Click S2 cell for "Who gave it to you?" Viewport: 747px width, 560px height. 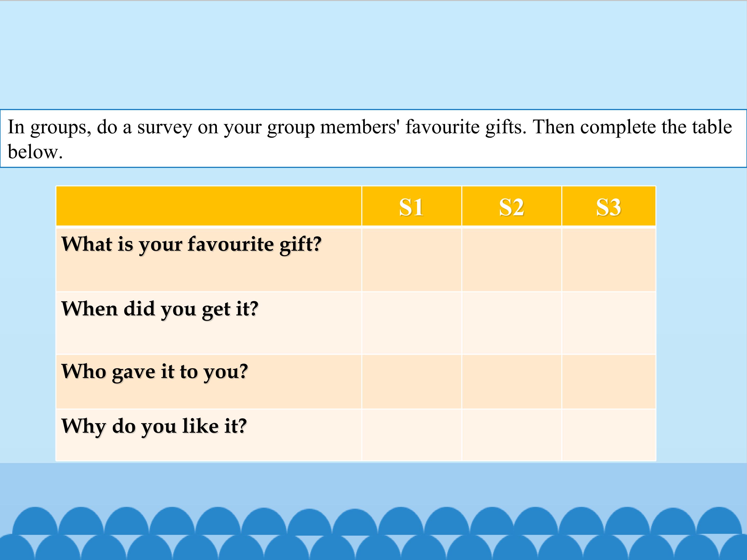click(511, 382)
